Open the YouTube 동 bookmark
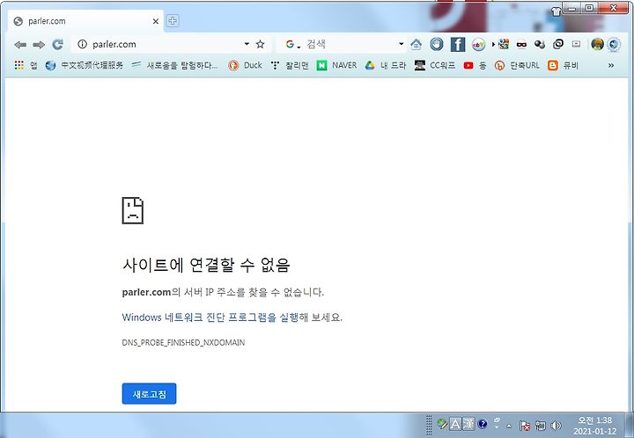634x438 pixels. pos(475,65)
